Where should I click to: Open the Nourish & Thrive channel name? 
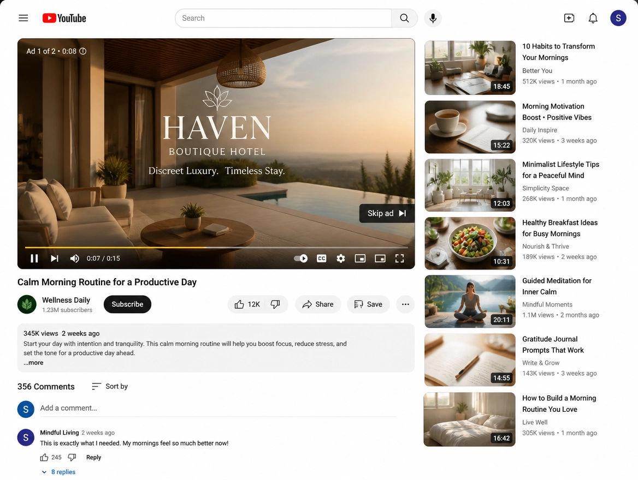(x=545, y=247)
